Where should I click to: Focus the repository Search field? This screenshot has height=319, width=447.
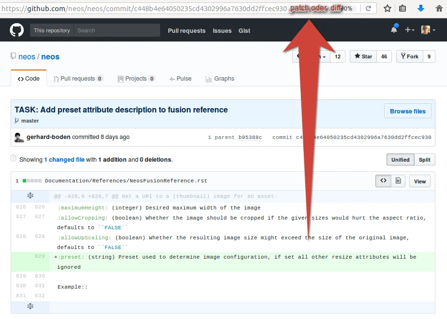tap(117, 30)
